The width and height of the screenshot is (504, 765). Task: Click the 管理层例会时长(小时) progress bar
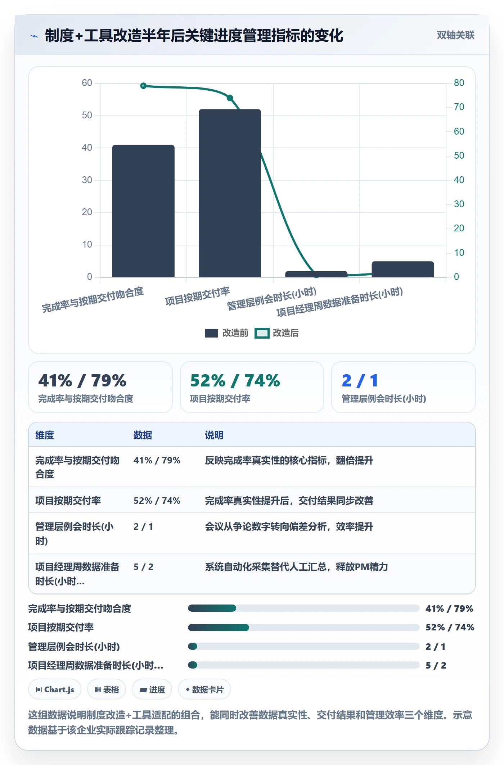tap(303, 646)
